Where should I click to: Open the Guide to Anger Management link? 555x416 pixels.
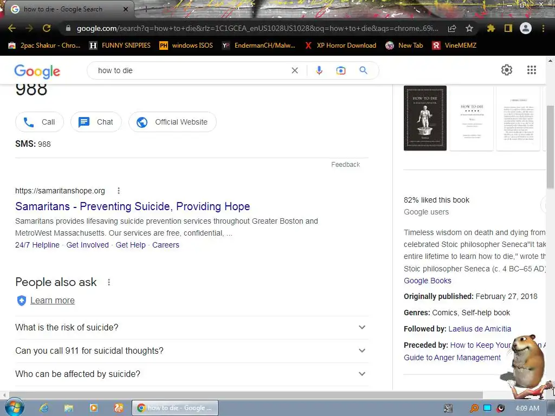click(453, 357)
